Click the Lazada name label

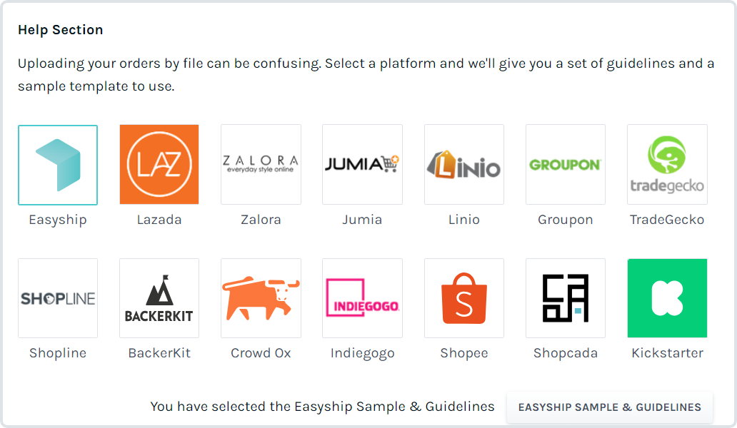[159, 220]
